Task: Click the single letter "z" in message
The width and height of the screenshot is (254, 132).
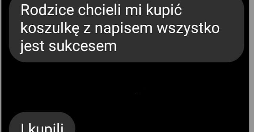Action: [x=87, y=30]
